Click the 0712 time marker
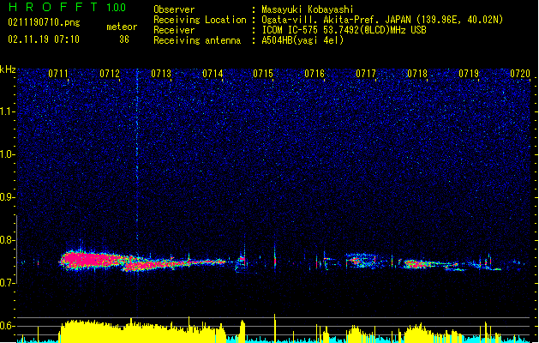Viewport: 539px width, 343px height. tap(110, 74)
